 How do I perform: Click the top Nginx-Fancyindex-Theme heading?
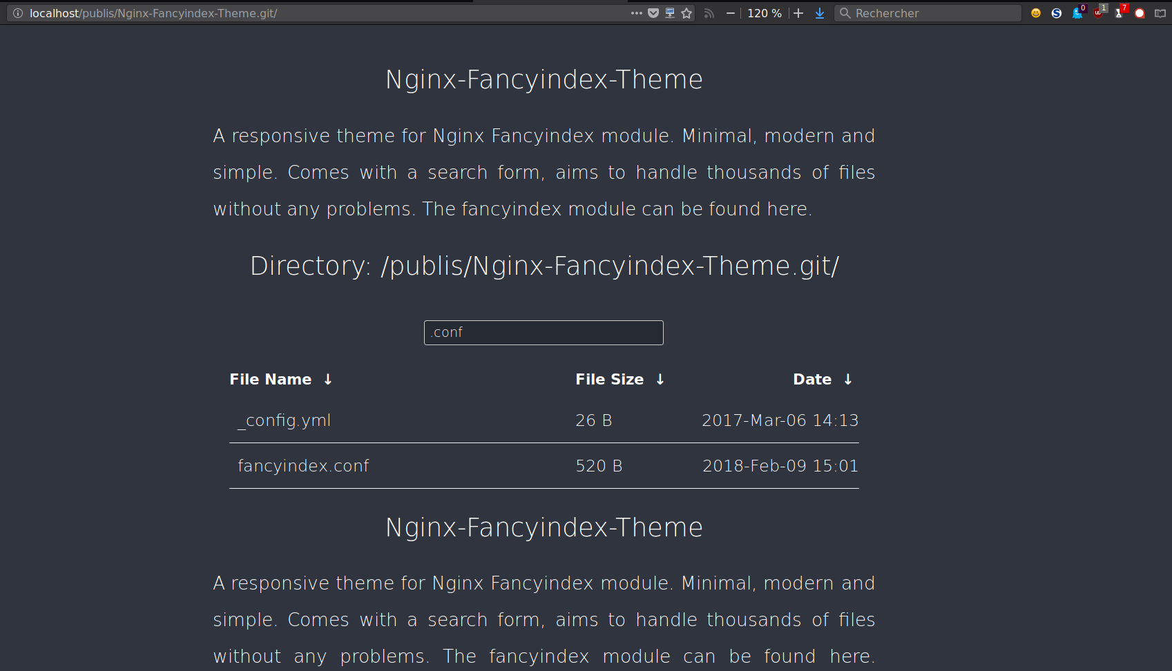pos(544,79)
